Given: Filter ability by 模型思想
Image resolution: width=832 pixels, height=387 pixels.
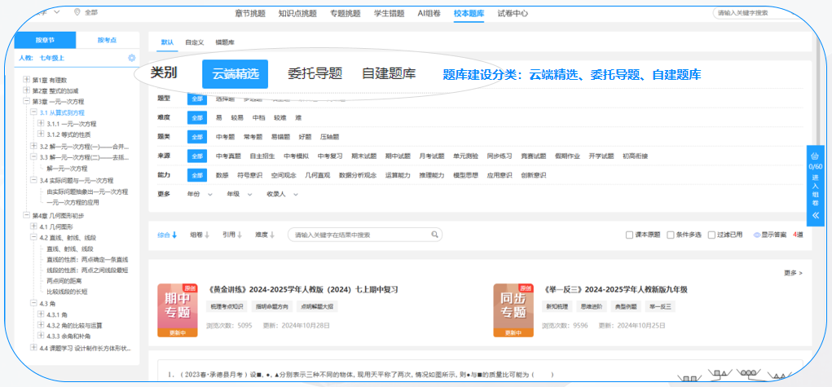Looking at the screenshot, I should pyautogui.click(x=465, y=175).
